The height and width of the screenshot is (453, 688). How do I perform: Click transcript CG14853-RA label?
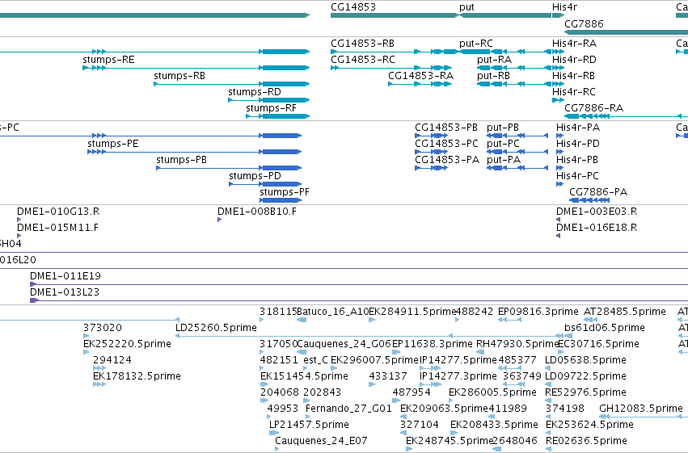pos(420,76)
